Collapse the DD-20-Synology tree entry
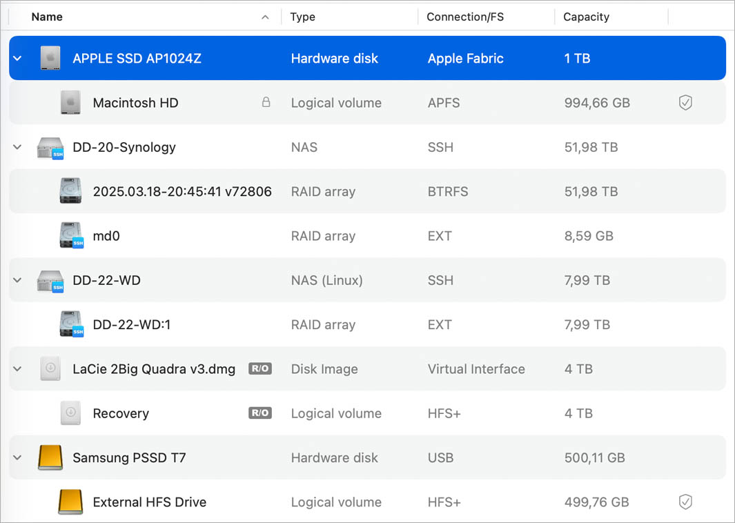Viewport: 735px width, 523px height. click(17, 147)
